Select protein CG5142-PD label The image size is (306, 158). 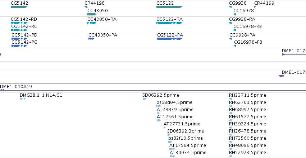click(24, 35)
